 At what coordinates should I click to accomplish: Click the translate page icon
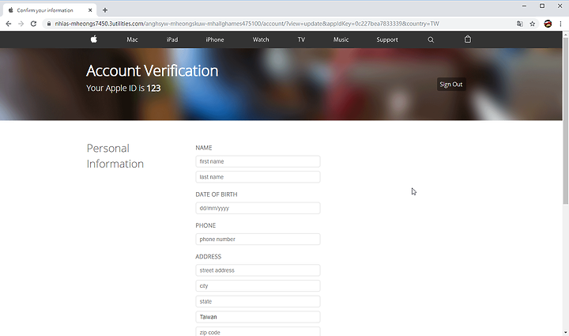click(520, 24)
